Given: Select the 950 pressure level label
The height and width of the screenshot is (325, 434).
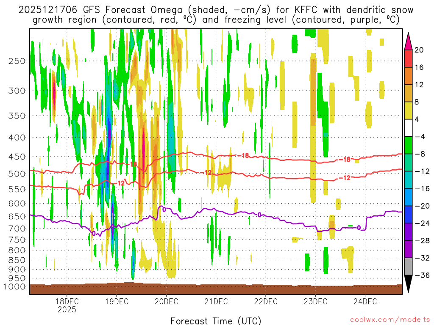Looking at the screenshot, I should [x=17, y=278].
